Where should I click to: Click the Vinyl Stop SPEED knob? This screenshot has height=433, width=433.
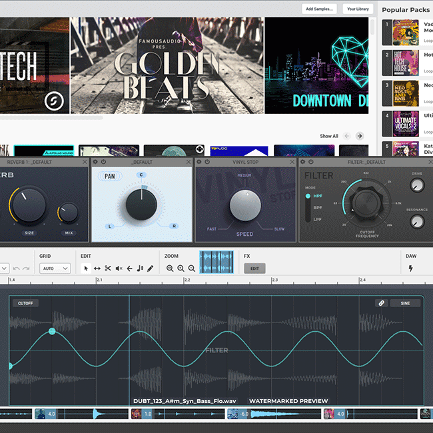pos(245,205)
